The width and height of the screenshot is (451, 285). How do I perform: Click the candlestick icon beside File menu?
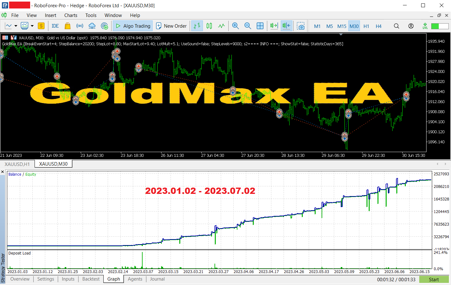[4, 15]
